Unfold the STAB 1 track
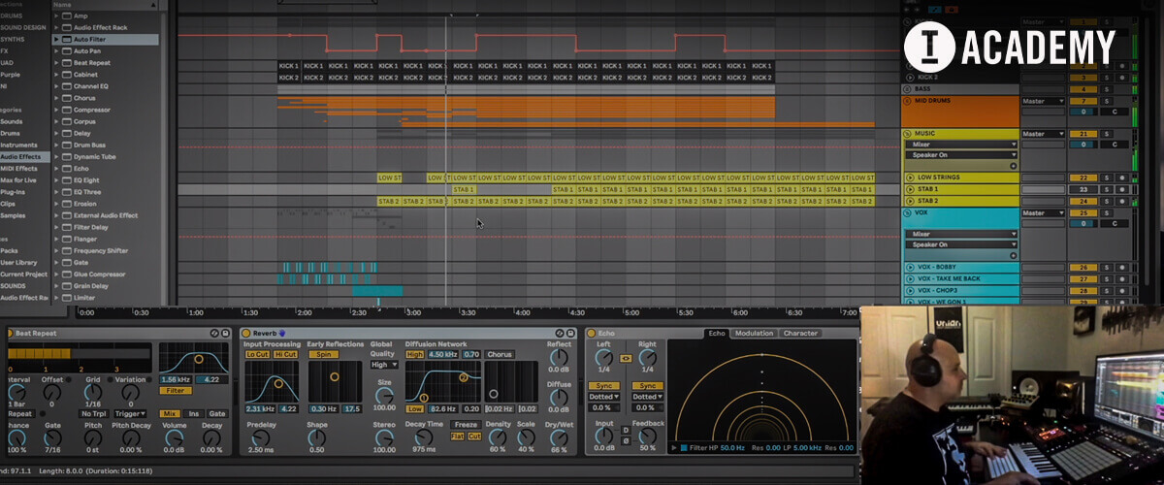The width and height of the screenshot is (1164, 485). coord(910,190)
